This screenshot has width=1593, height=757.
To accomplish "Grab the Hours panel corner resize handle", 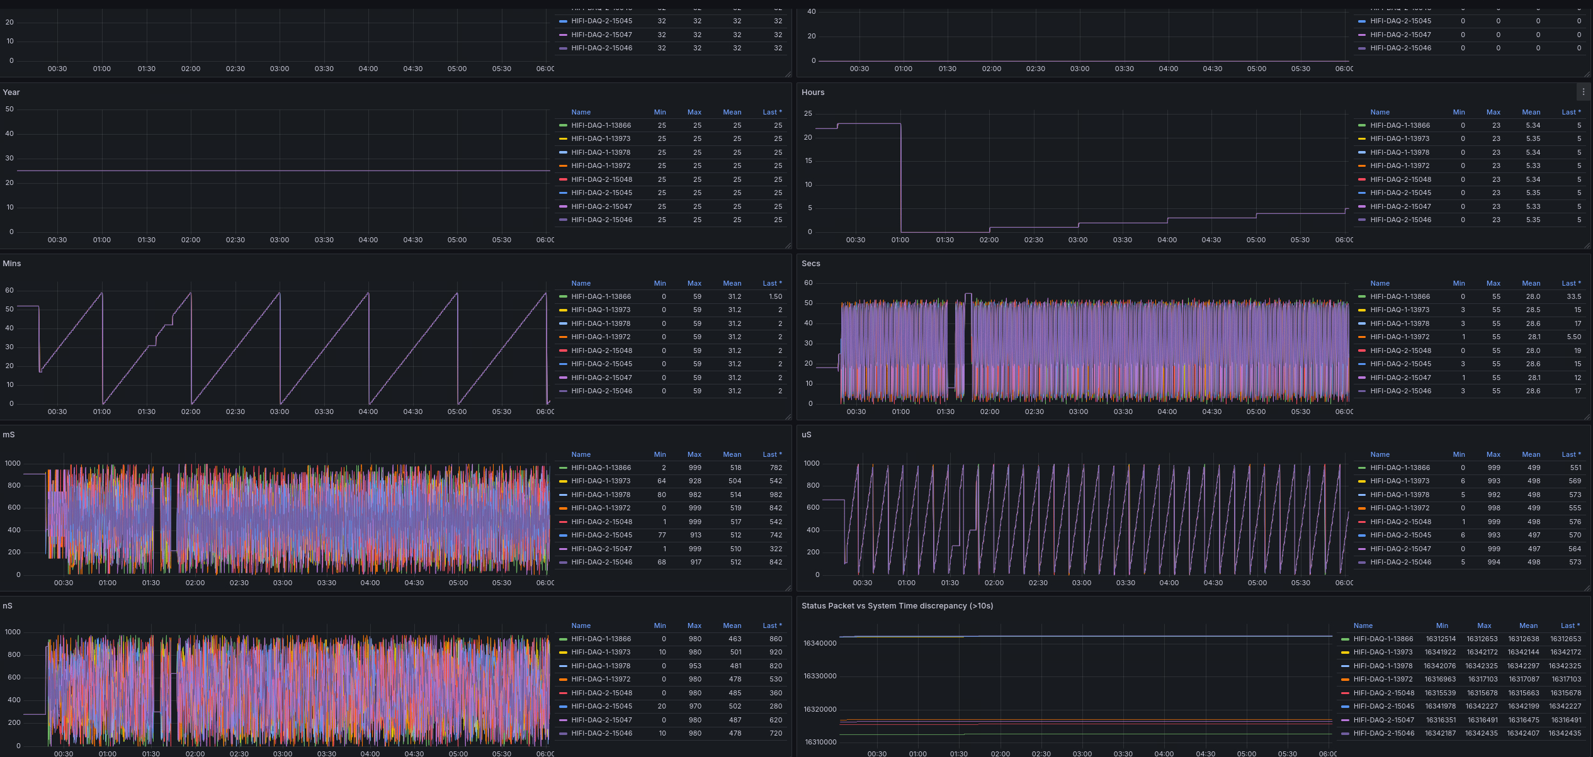I will click(x=1587, y=245).
